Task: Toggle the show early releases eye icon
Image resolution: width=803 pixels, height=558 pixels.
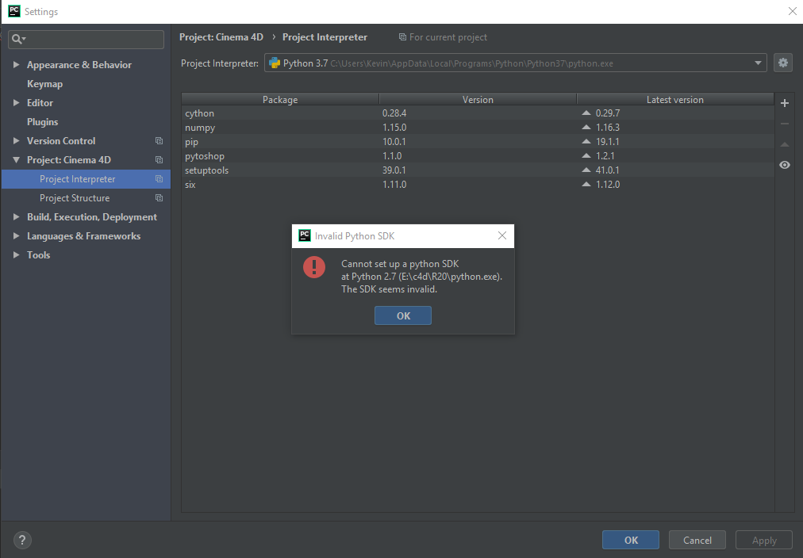Action: click(784, 165)
